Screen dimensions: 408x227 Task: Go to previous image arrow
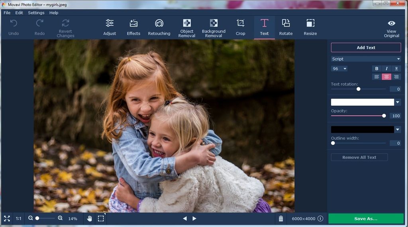tap(185, 219)
